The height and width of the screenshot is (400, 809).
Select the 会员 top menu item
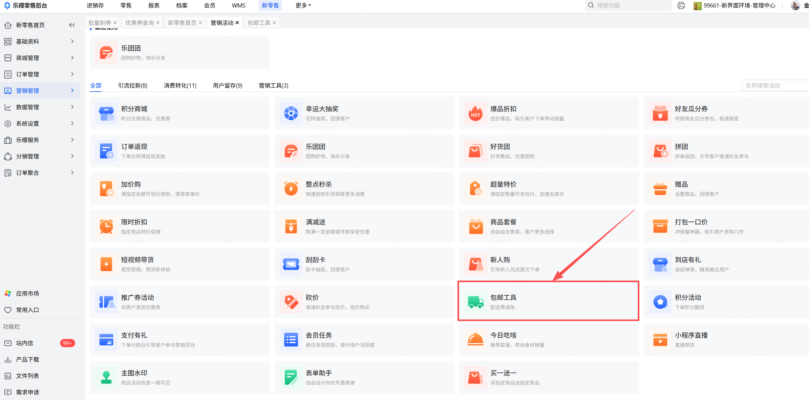[209, 6]
